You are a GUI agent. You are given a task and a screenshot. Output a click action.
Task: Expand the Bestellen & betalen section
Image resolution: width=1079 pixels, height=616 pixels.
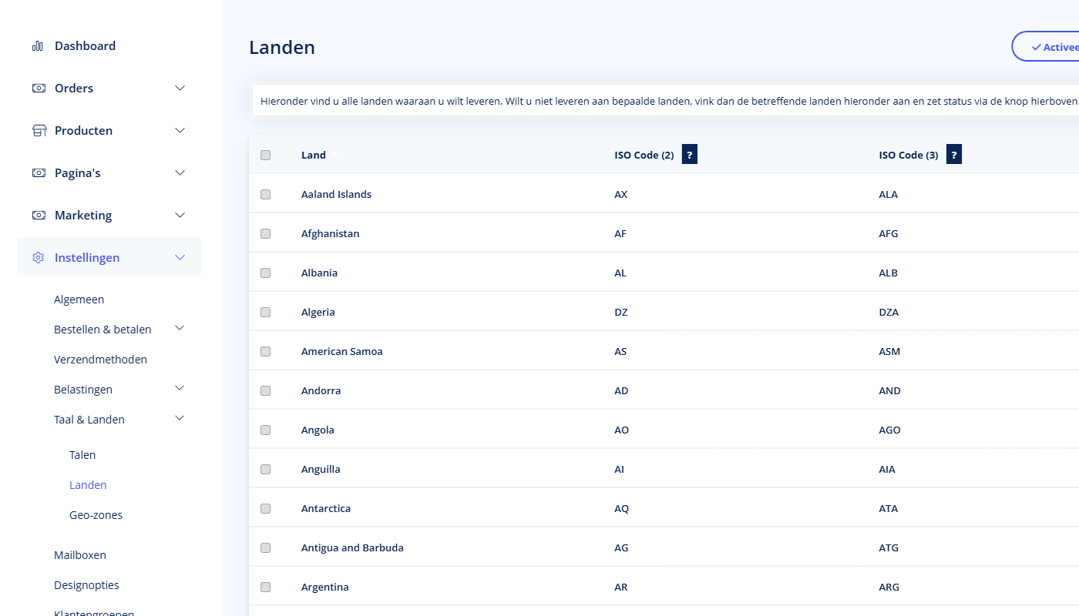pos(179,327)
